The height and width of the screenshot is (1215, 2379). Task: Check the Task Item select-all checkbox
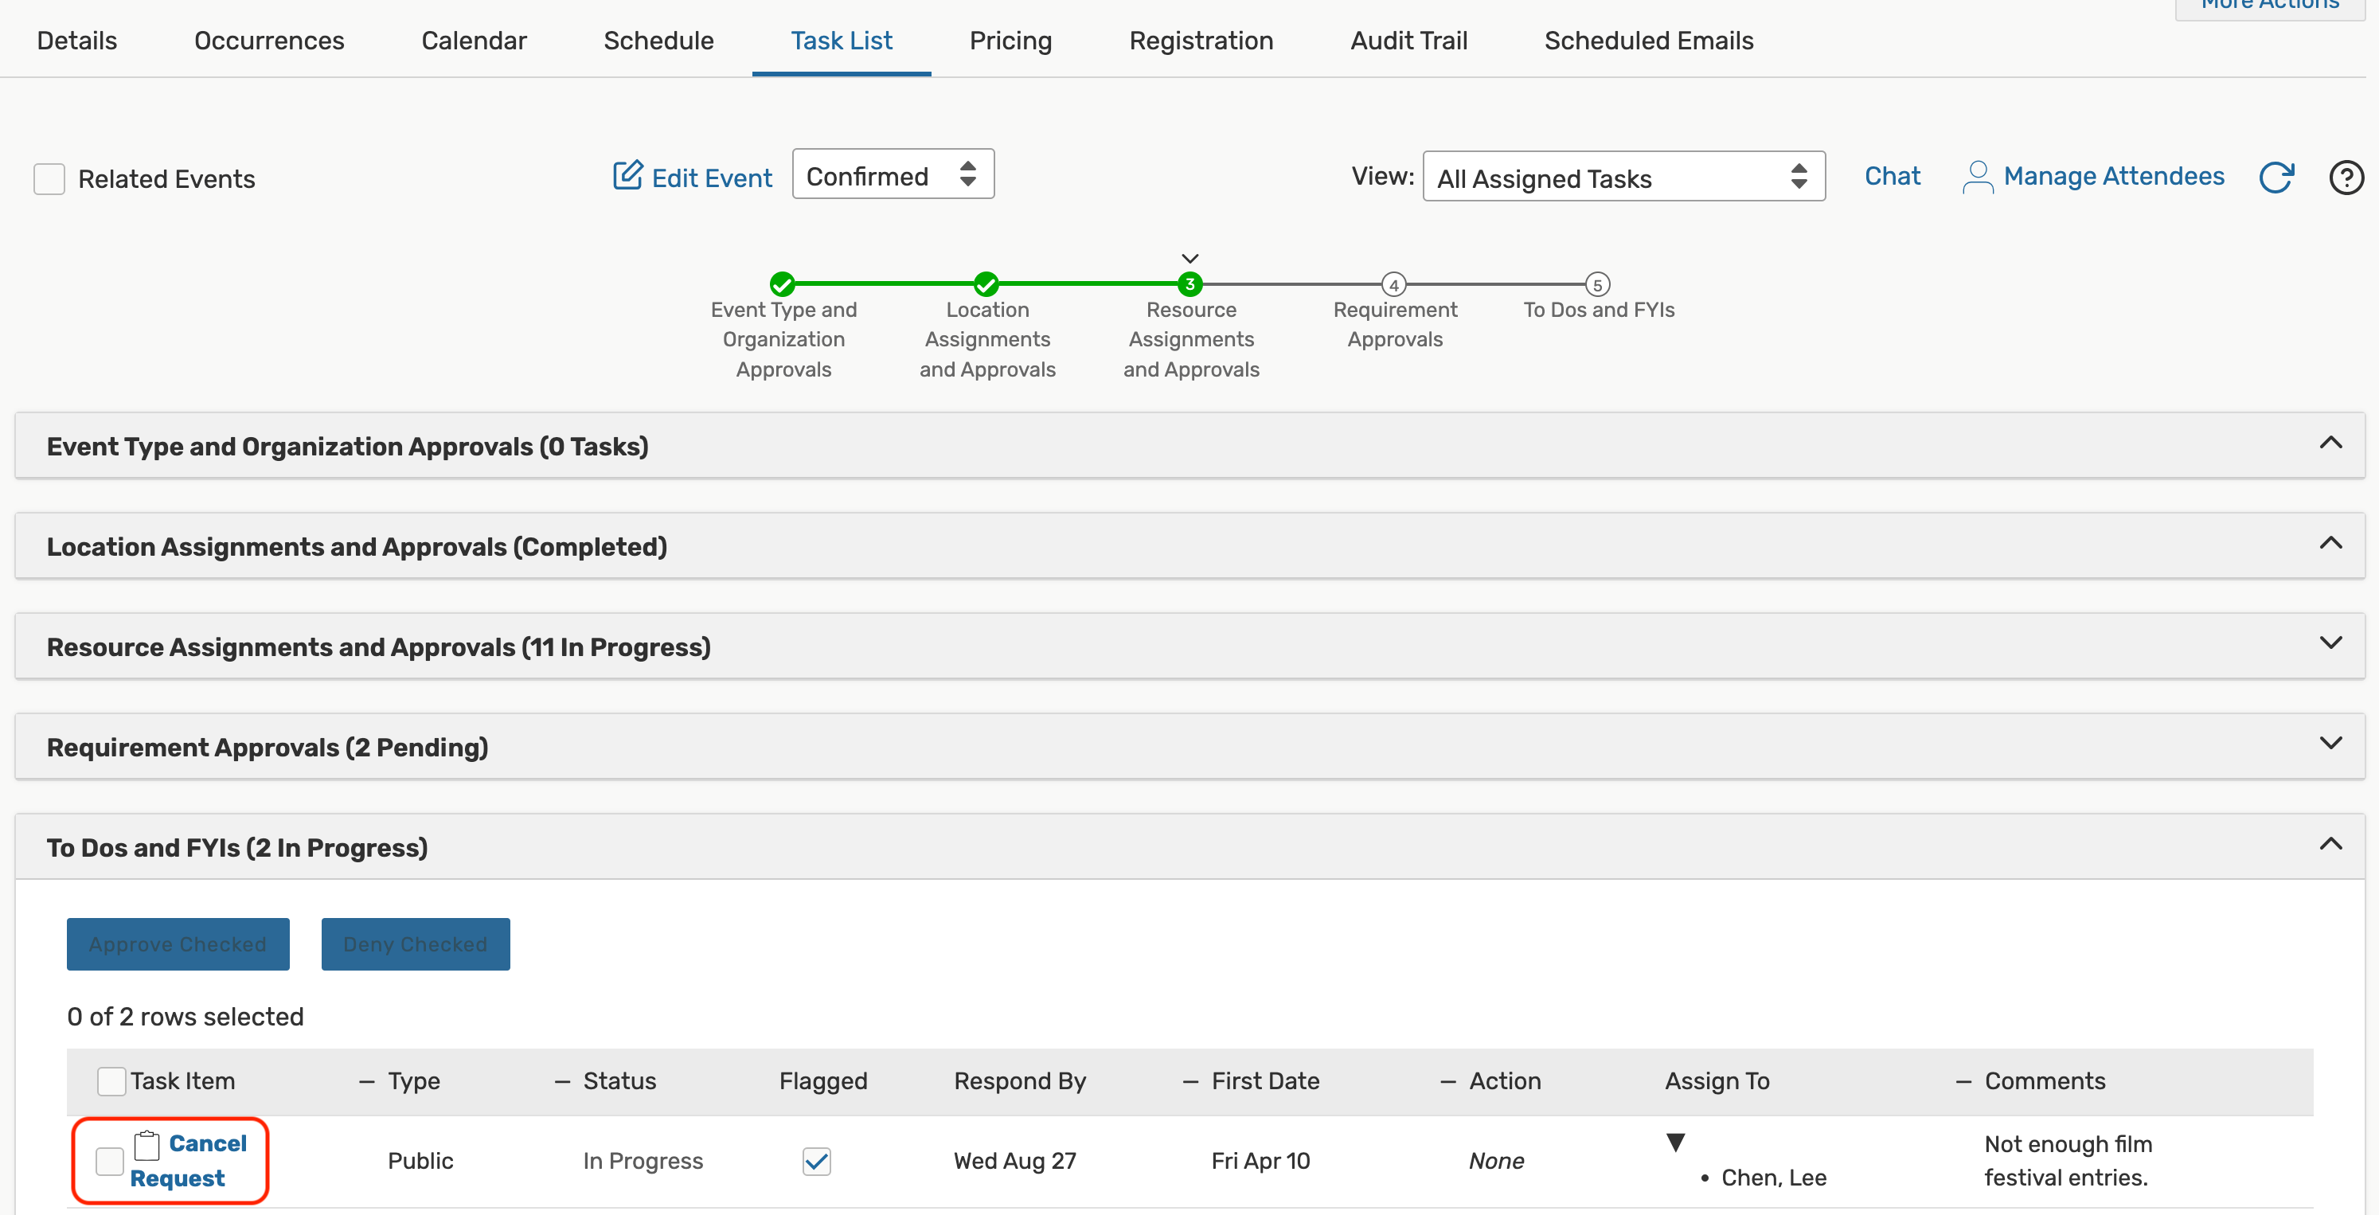click(x=111, y=1081)
